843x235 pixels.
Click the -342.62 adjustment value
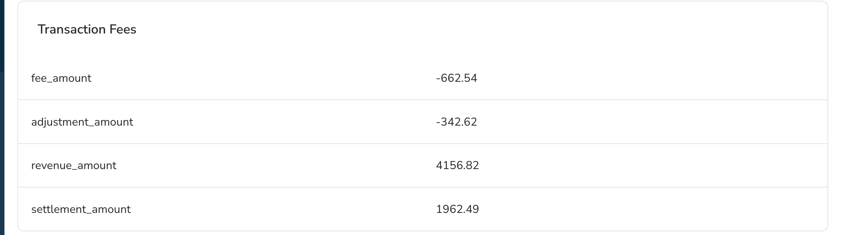point(457,122)
